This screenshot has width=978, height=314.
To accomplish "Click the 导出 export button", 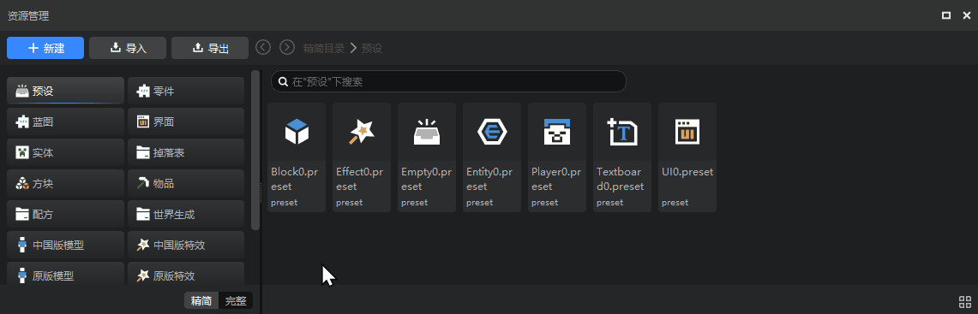I will pyautogui.click(x=210, y=48).
